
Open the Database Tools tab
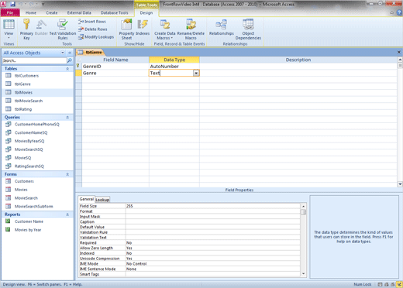pos(114,12)
